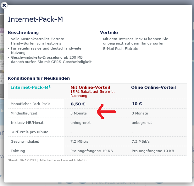Click the Konditionen für Neukunden heading

(x=39, y=78)
